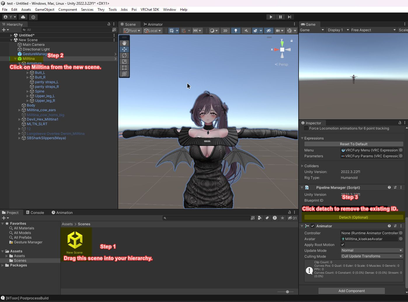This screenshot has width=408, height=302.
Task: Click Detach (Optional) button
Action: [x=353, y=217]
